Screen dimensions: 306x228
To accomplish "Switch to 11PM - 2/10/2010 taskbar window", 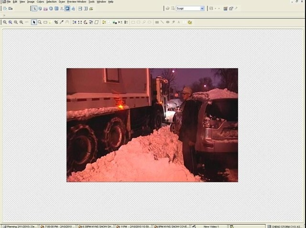I will coord(133,227).
